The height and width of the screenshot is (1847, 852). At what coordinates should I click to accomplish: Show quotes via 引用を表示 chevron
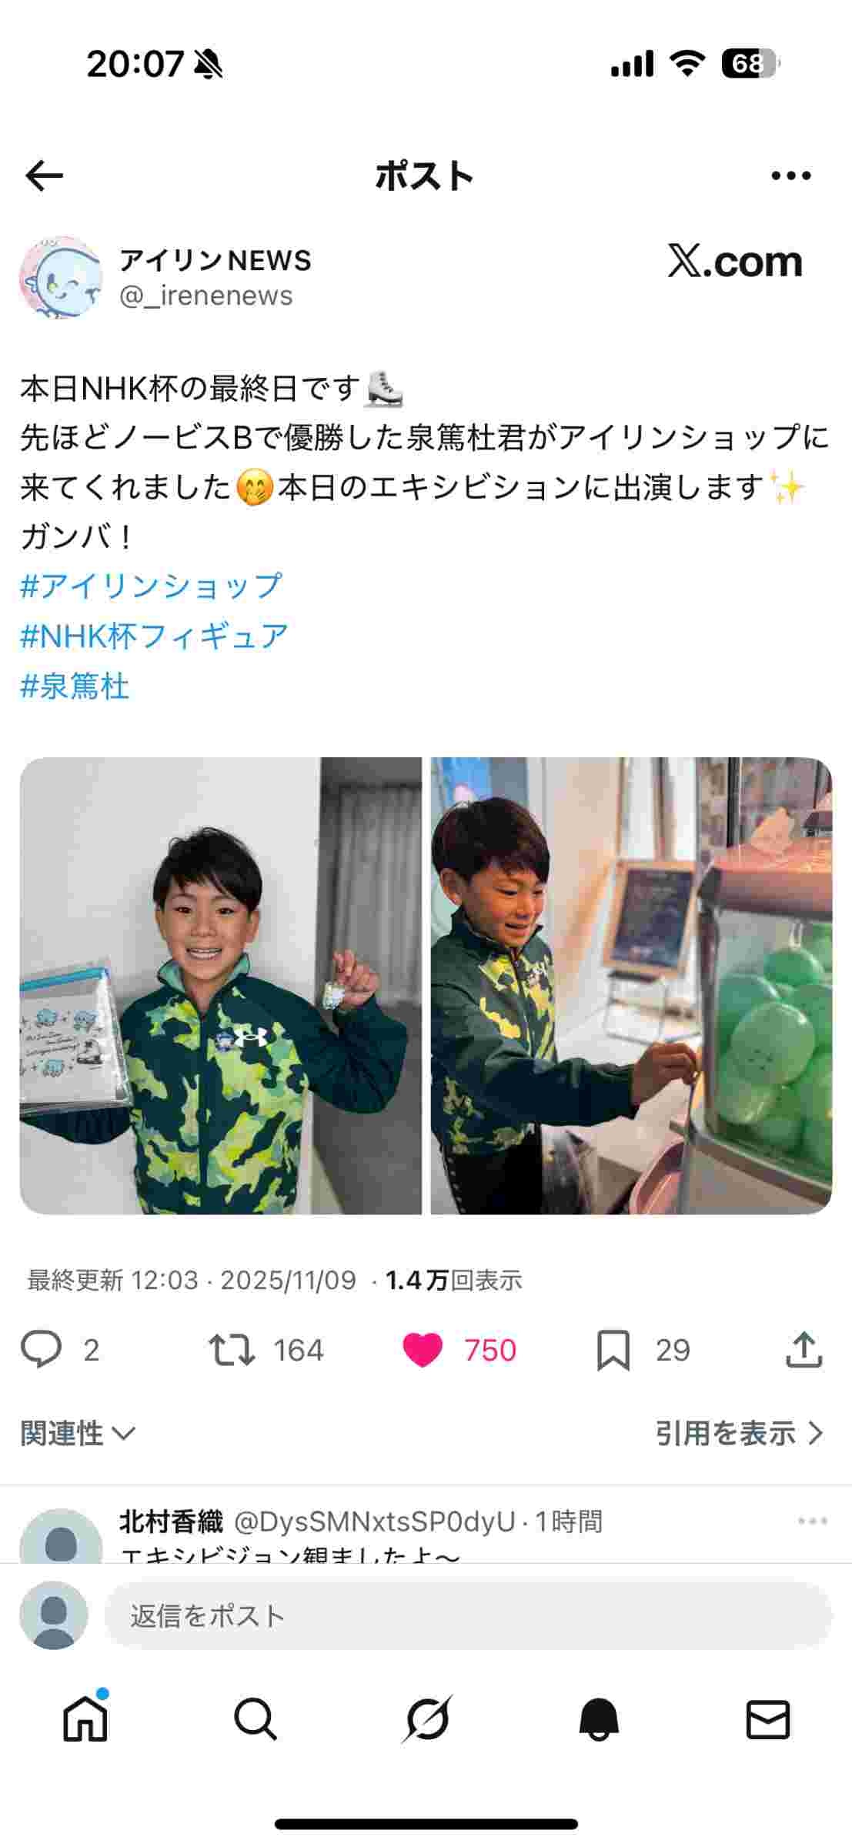(740, 1433)
